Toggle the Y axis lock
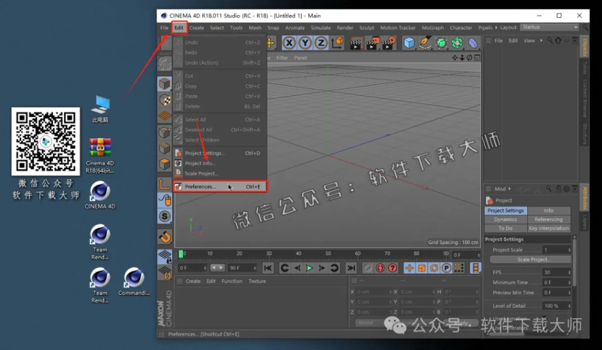 [305, 41]
